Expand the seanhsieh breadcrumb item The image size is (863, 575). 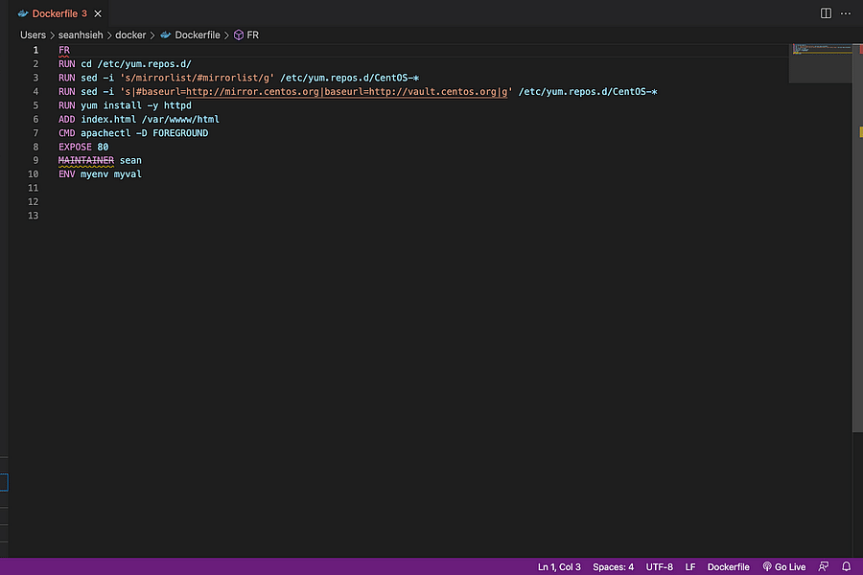click(81, 34)
